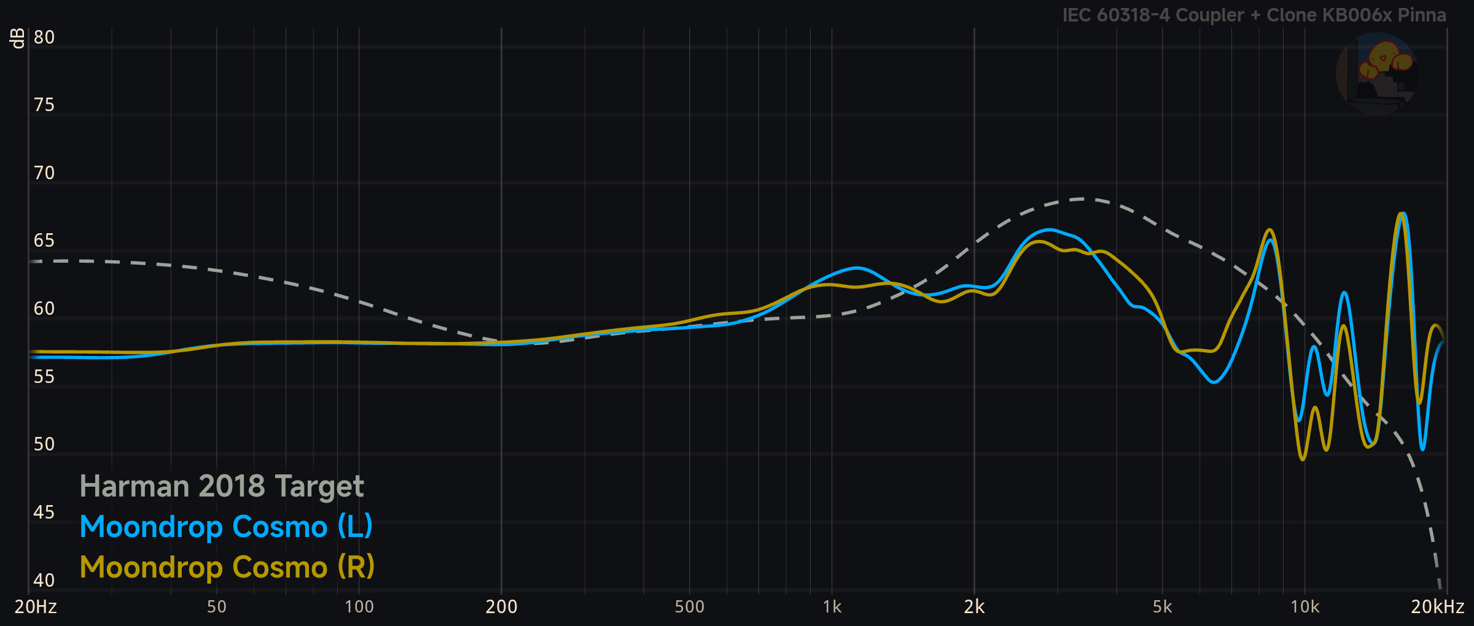
Task: Click the 75 dB axis value
Action: pyautogui.click(x=44, y=105)
